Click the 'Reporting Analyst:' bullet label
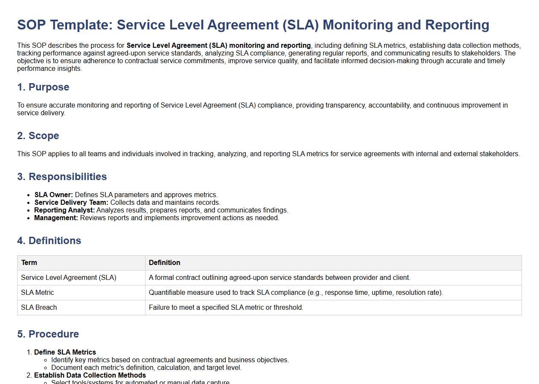The image size is (539, 384). pyautogui.click(x=64, y=210)
